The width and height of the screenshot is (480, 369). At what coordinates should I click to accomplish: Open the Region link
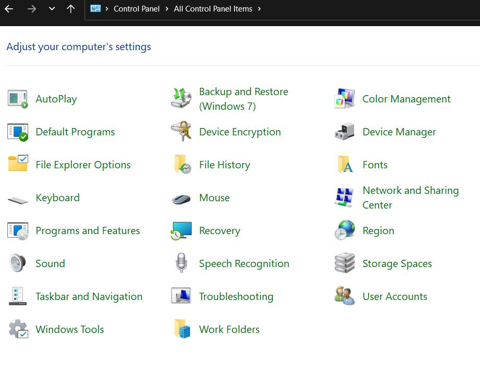378,230
